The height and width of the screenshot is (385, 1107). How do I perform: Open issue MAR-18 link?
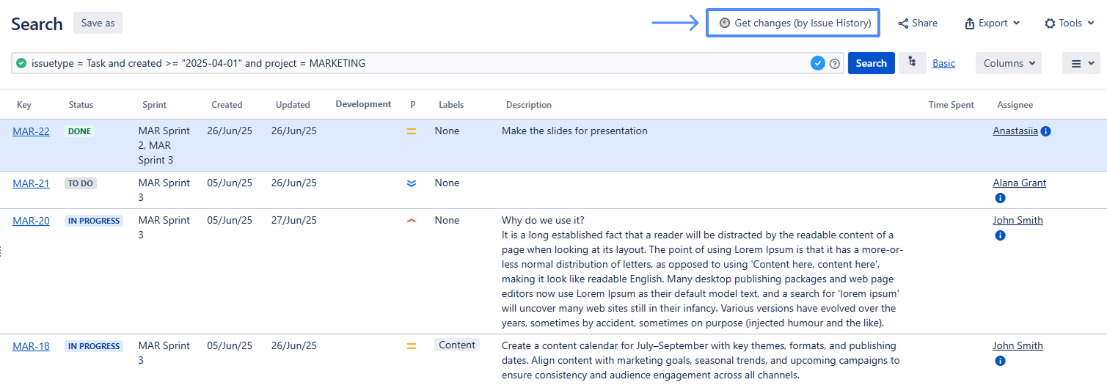(31, 346)
